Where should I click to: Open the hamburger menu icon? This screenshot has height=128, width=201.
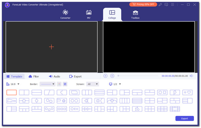[x=173, y=5]
